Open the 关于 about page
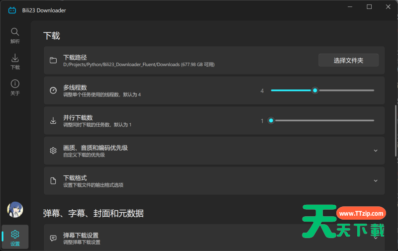Viewport: 398px width, 251px height. [x=15, y=87]
